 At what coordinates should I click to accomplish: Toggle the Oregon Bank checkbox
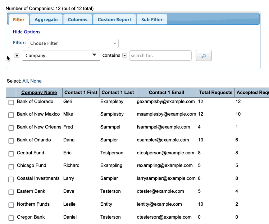click(11, 218)
